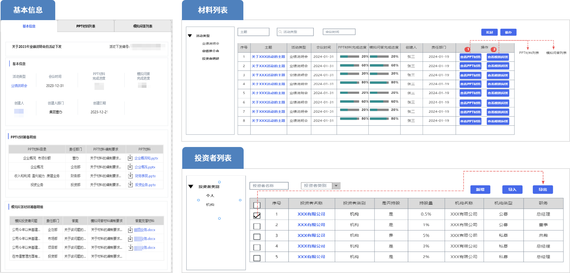Uncheck the checkbox for investor row 1
The height and width of the screenshot is (273, 570).
coord(257,215)
